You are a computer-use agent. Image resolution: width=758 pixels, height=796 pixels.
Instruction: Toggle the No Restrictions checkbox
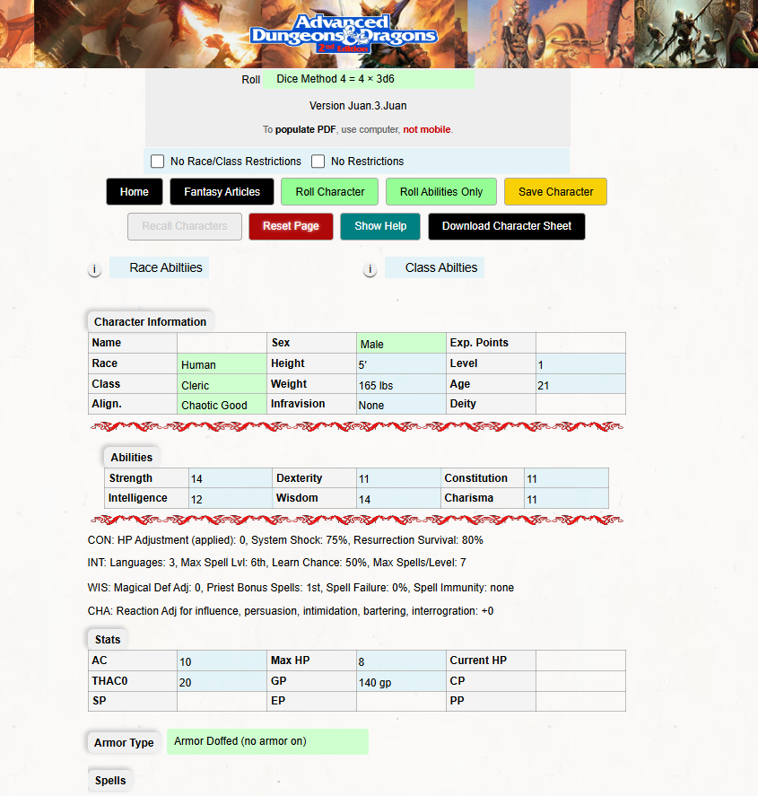(x=318, y=162)
